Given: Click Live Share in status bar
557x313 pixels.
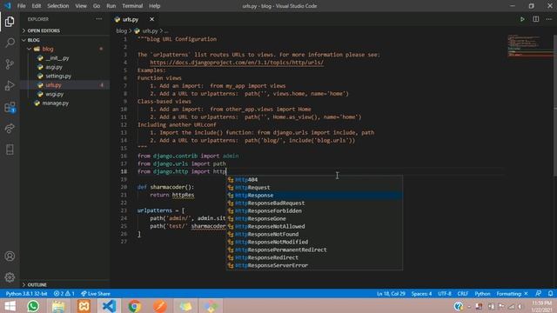Looking at the screenshot, I should 96,294.
